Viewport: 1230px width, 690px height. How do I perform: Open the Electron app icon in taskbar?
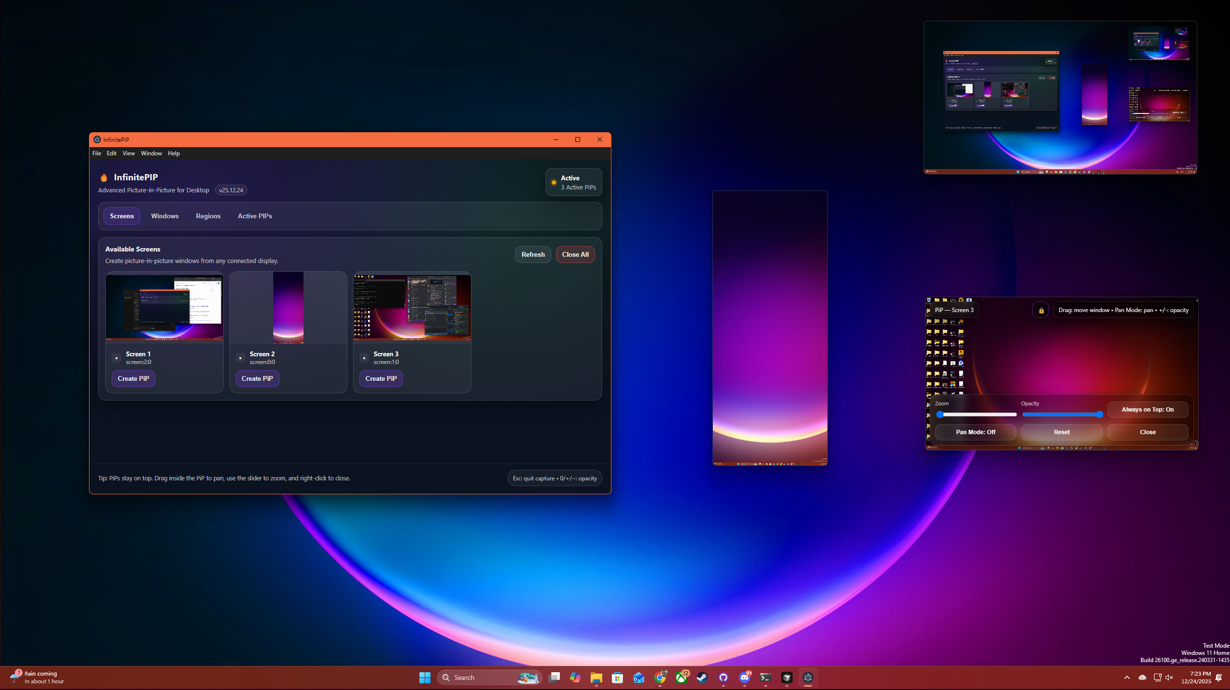pyautogui.click(x=808, y=677)
